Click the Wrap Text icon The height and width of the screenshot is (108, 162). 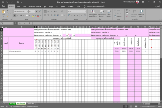(x=62, y=11)
